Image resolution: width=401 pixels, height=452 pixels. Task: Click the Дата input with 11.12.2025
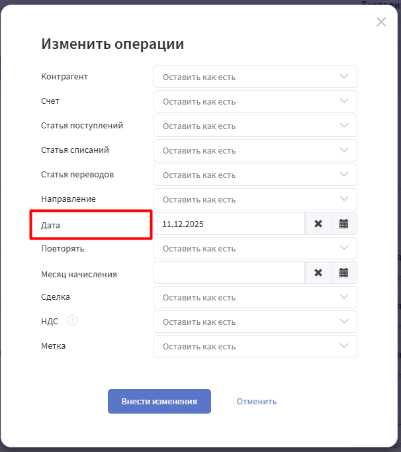[x=229, y=224]
